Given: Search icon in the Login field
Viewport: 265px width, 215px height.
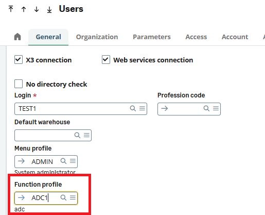Looking at the screenshot, I should 133,108.
